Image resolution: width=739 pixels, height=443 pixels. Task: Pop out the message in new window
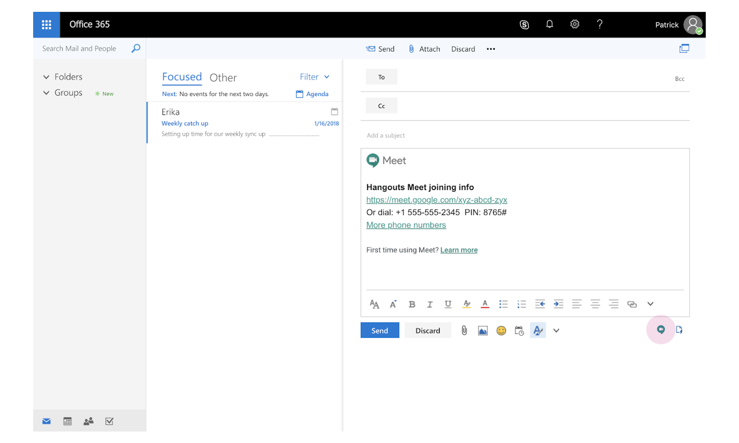coord(684,48)
